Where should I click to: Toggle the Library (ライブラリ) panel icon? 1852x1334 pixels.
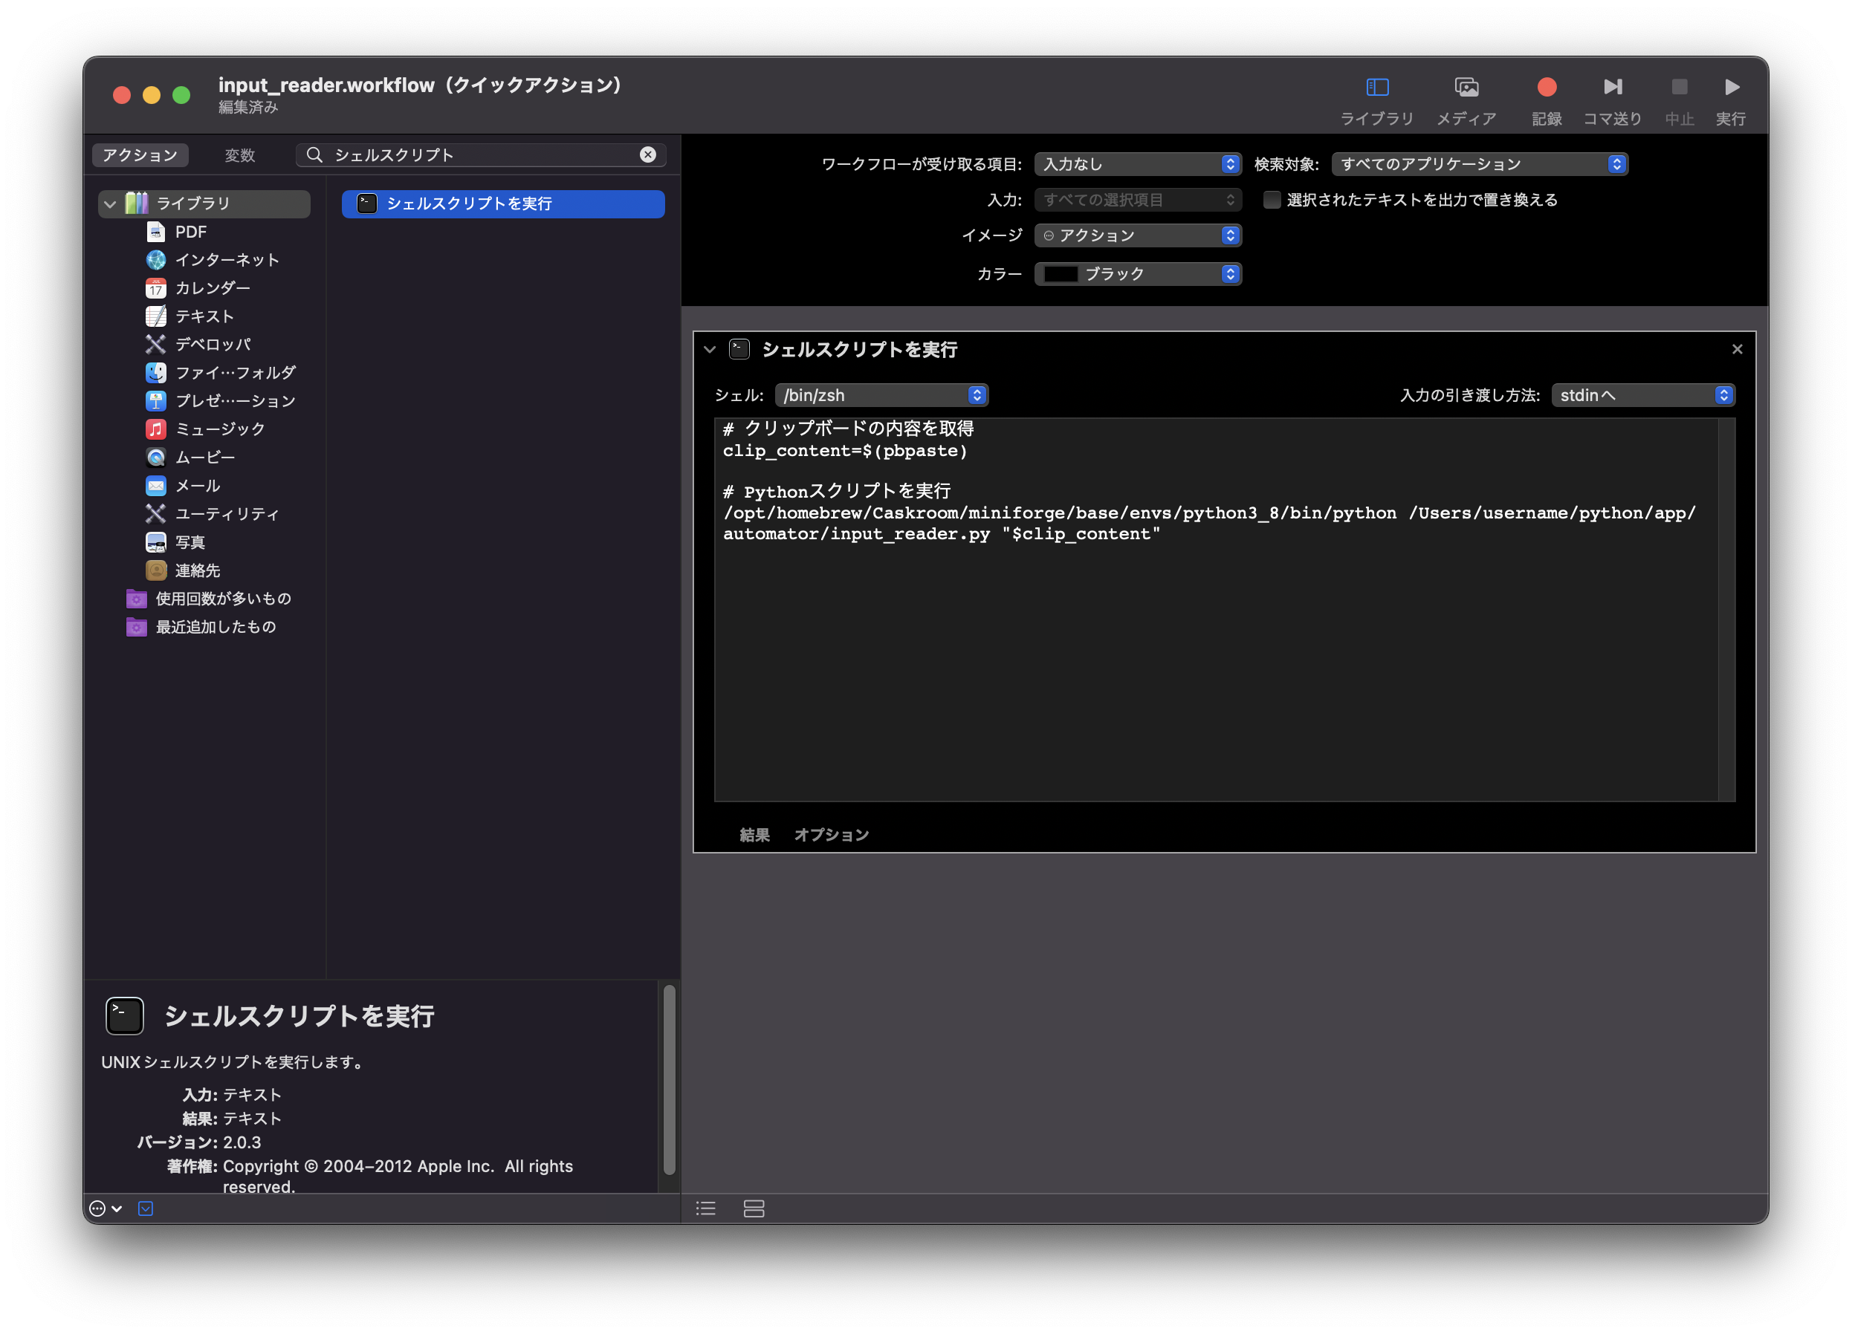pos(1377,88)
